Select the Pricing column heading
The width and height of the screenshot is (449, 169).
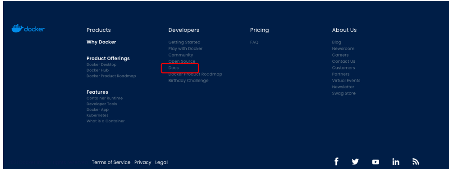click(x=259, y=30)
